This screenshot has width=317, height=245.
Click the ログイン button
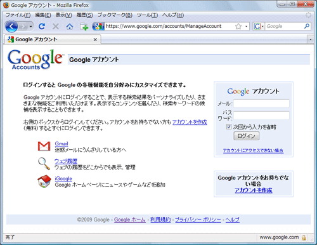point(247,136)
